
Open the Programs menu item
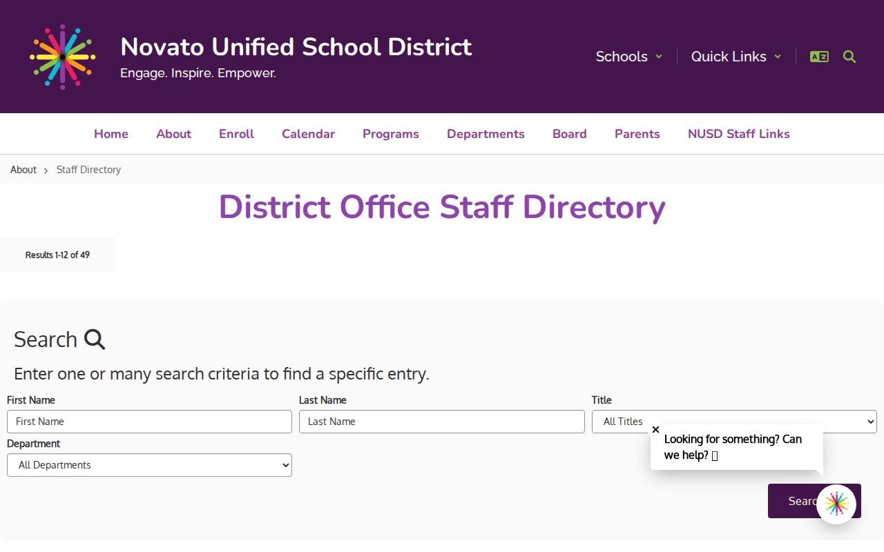(391, 134)
